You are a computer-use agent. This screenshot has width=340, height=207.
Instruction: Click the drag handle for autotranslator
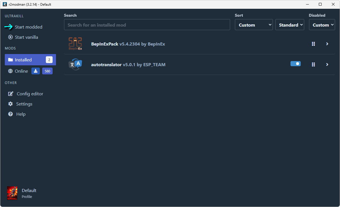coord(313,64)
